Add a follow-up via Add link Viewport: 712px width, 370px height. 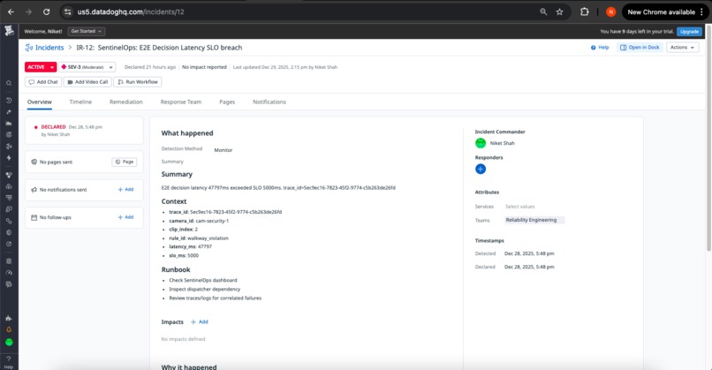pos(125,217)
